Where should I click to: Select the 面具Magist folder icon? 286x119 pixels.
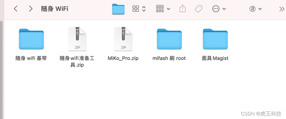(x=215, y=39)
